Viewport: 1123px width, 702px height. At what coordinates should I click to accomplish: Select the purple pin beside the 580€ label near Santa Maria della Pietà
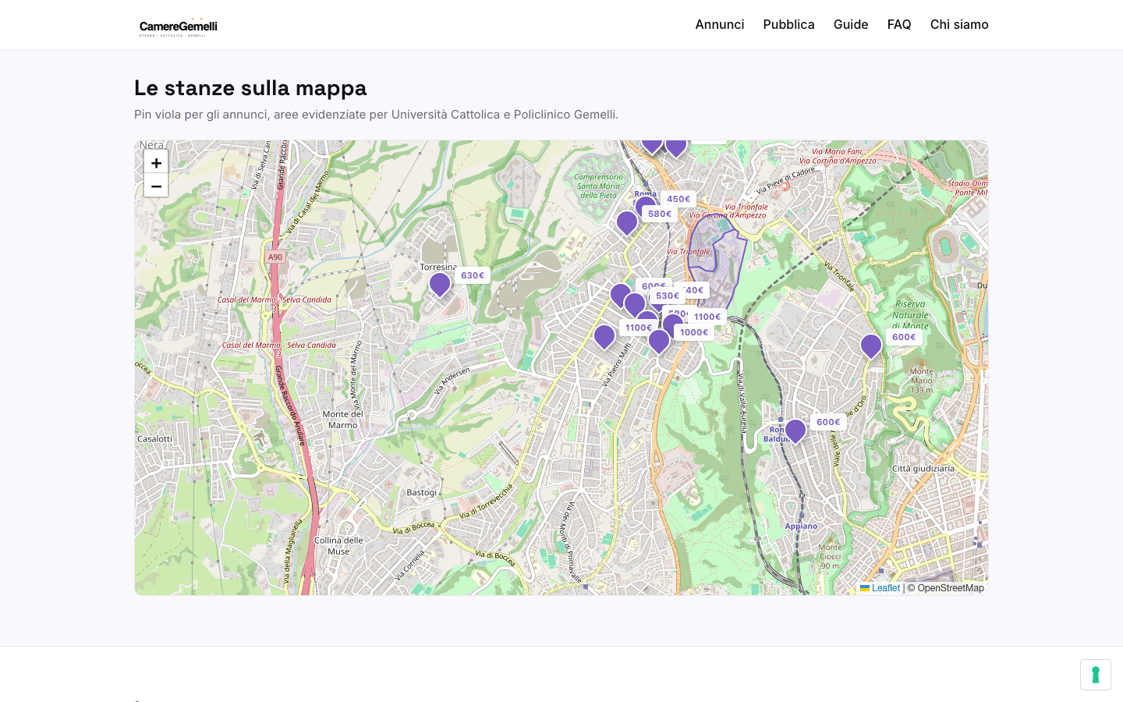pyautogui.click(x=627, y=222)
